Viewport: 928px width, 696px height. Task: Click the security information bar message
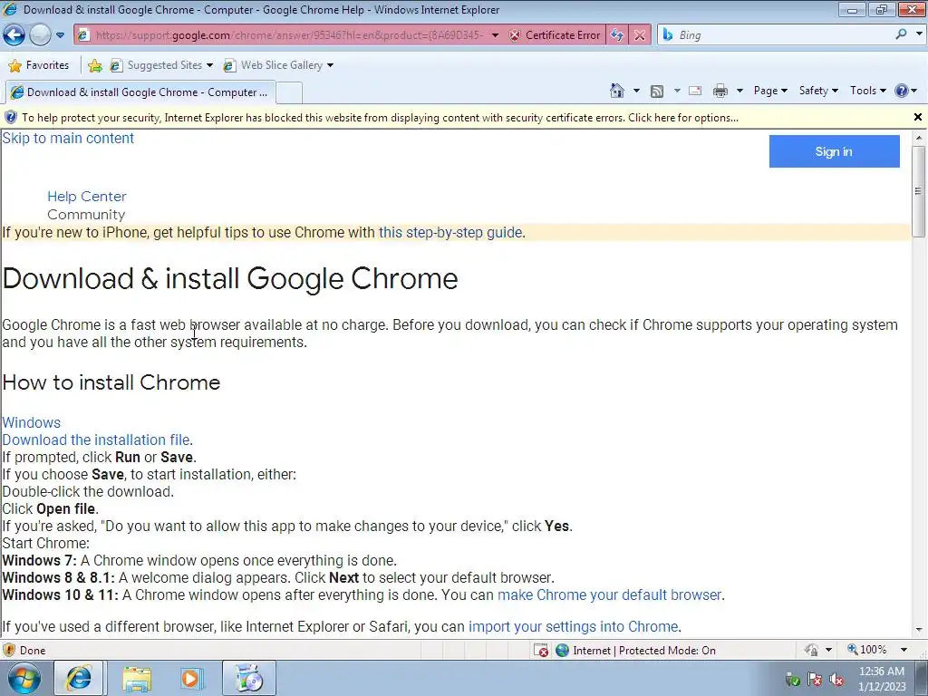[380, 118]
